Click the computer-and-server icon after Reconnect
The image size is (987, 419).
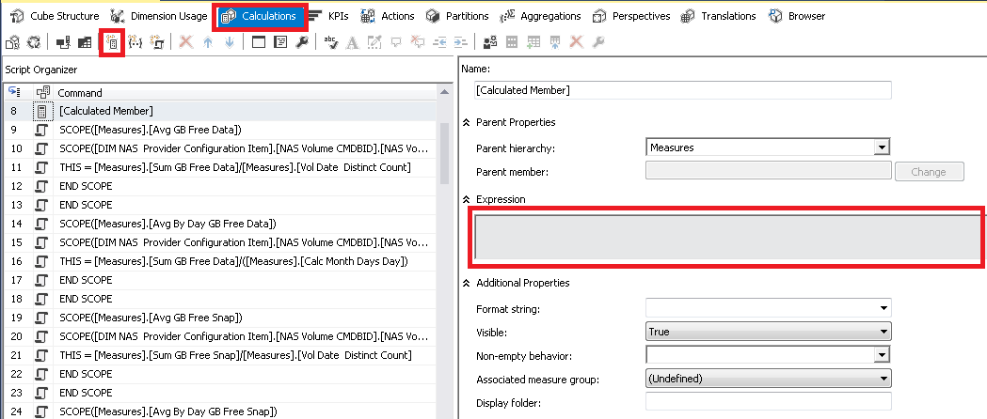point(63,42)
